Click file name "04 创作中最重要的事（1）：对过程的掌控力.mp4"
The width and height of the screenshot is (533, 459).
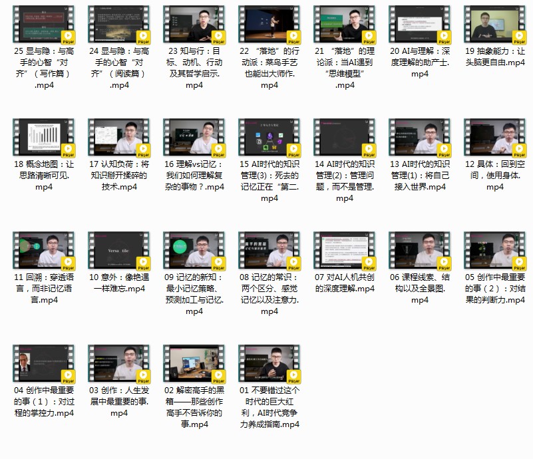coord(44,402)
